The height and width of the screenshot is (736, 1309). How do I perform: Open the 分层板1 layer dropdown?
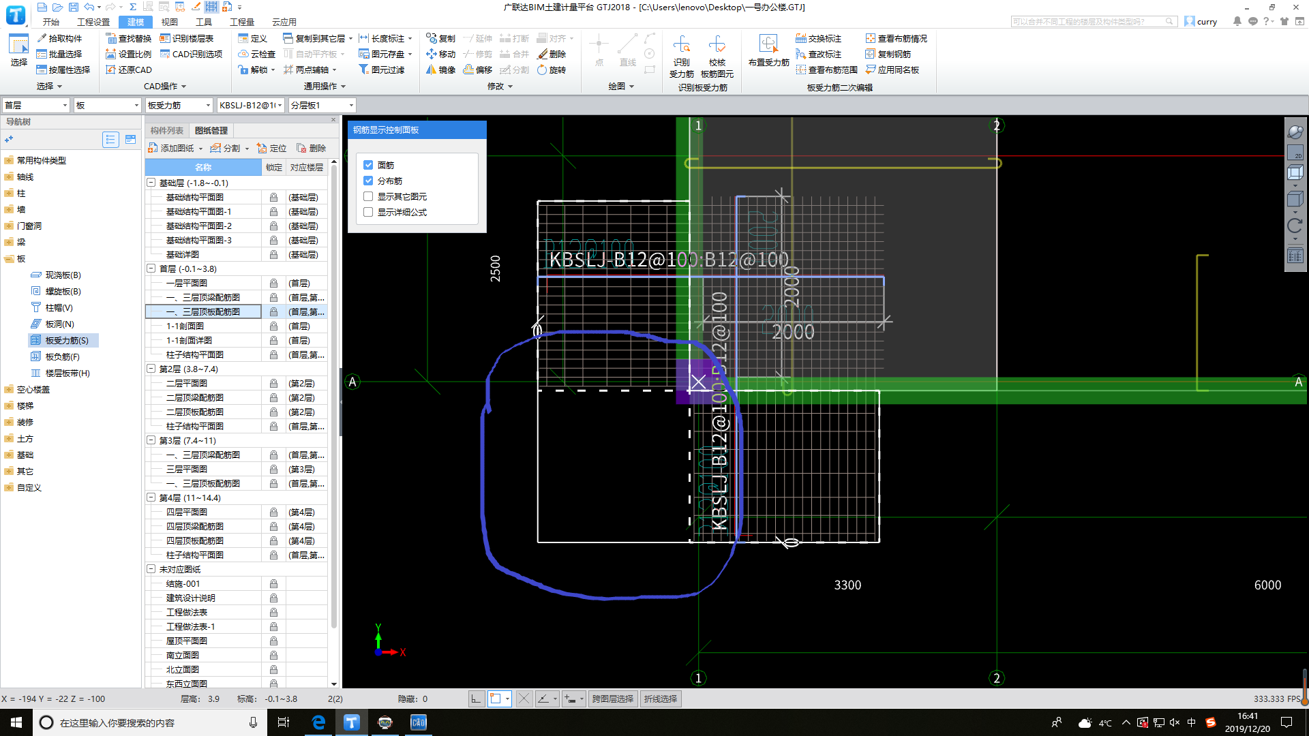pyautogui.click(x=322, y=105)
